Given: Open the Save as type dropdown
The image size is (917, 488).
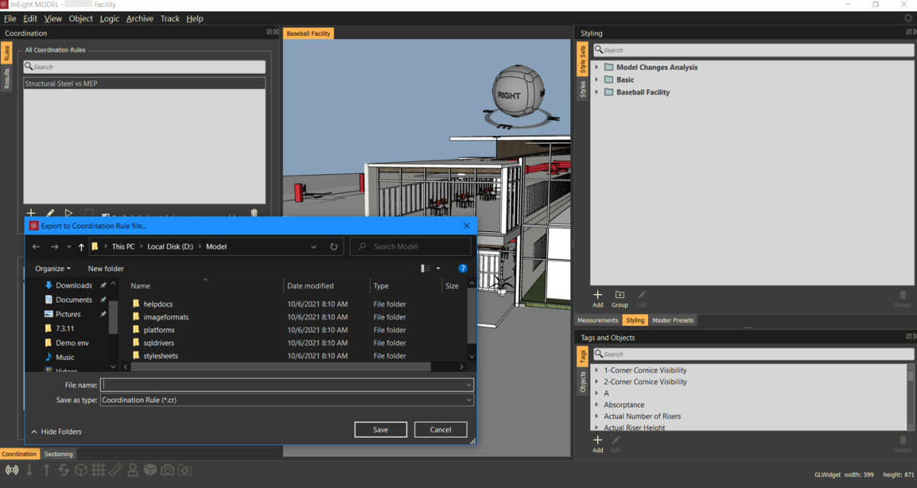Looking at the screenshot, I should click(x=287, y=400).
